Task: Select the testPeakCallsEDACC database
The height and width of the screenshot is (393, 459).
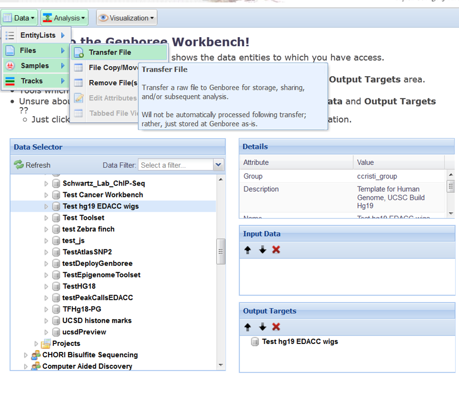Action: [x=97, y=298]
